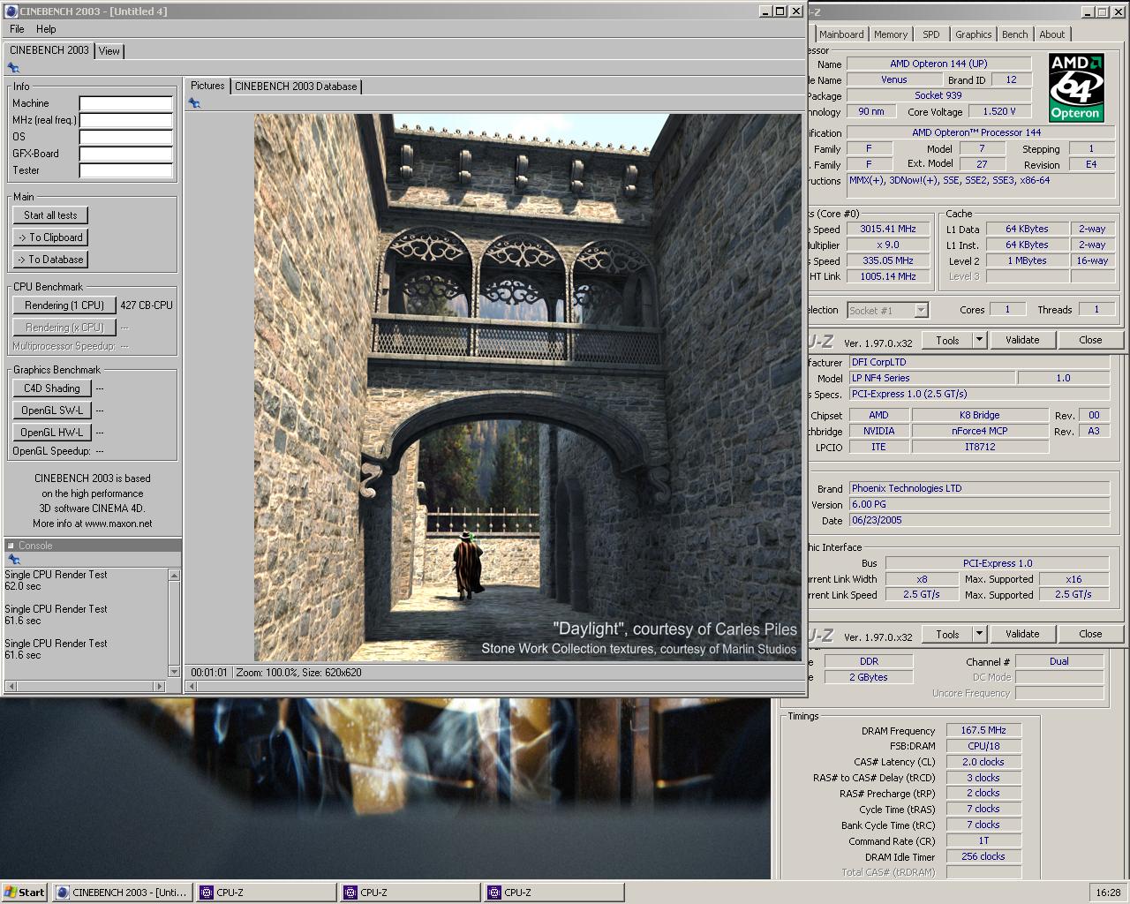Select the CINEBENCH 2003 tab
The width and height of the screenshot is (1130, 904).
click(49, 50)
